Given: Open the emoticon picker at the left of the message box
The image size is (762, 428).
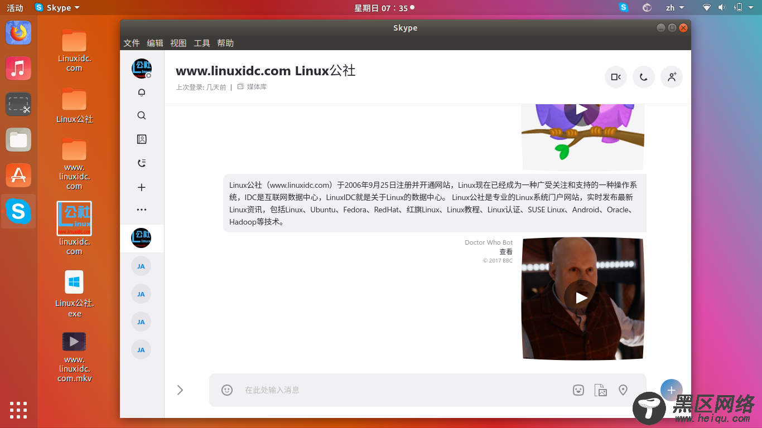Looking at the screenshot, I should click(x=227, y=390).
